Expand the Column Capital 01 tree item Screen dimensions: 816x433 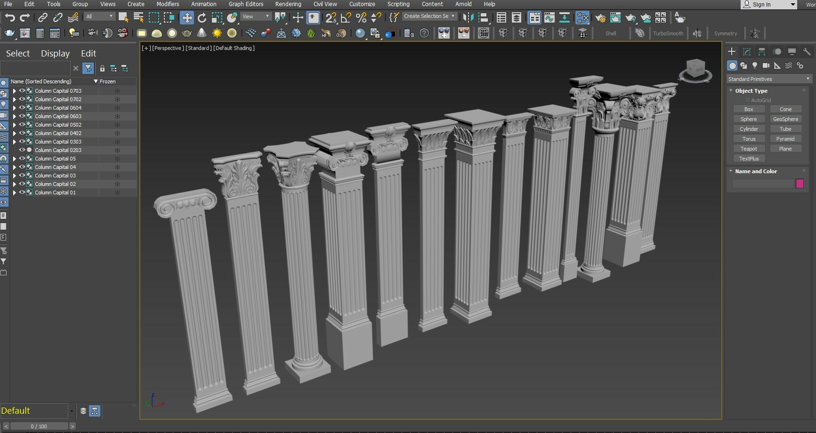pyautogui.click(x=15, y=192)
